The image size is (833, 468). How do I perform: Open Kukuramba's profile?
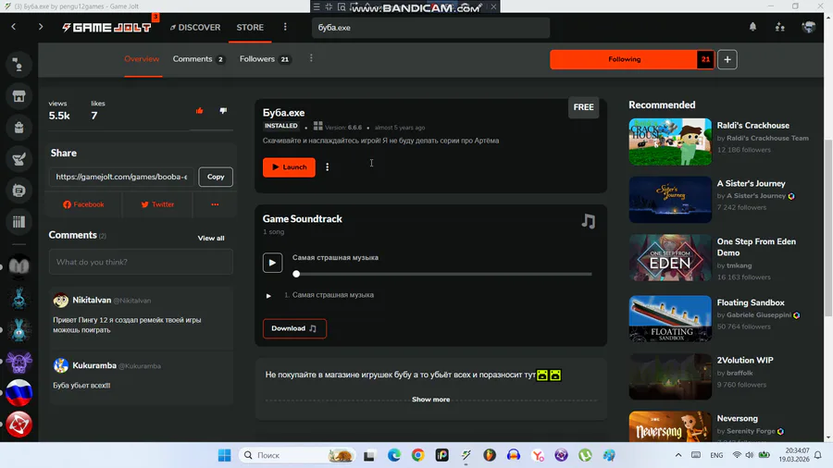(94, 365)
